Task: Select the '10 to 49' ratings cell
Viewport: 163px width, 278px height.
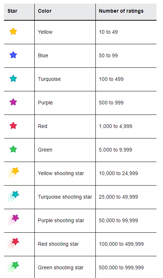Action: (x=108, y=32)
